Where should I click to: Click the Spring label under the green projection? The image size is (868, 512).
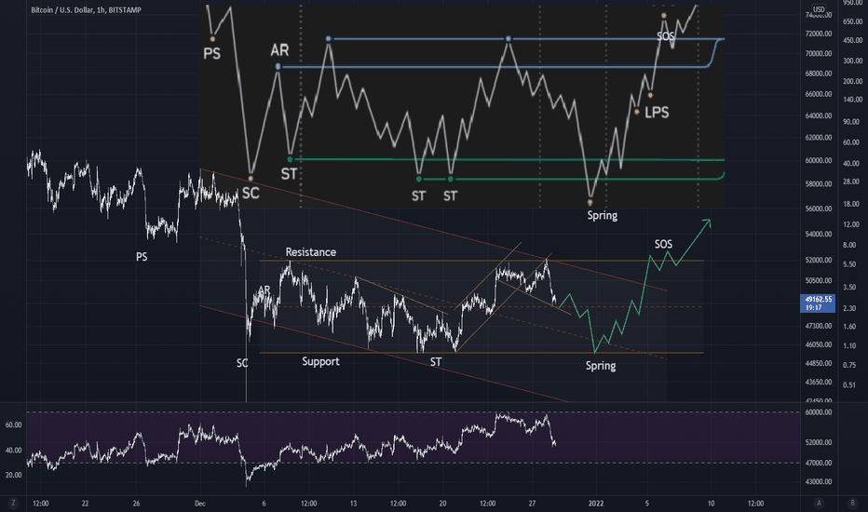tap(601, 366)
